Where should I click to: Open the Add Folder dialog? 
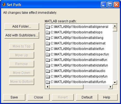tap(22, 26)
